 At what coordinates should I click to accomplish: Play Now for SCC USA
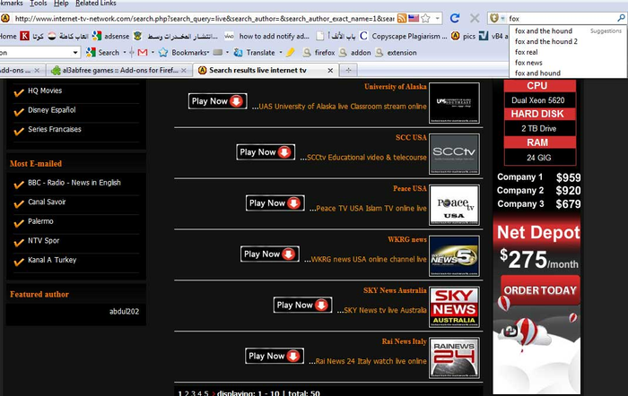266,152
